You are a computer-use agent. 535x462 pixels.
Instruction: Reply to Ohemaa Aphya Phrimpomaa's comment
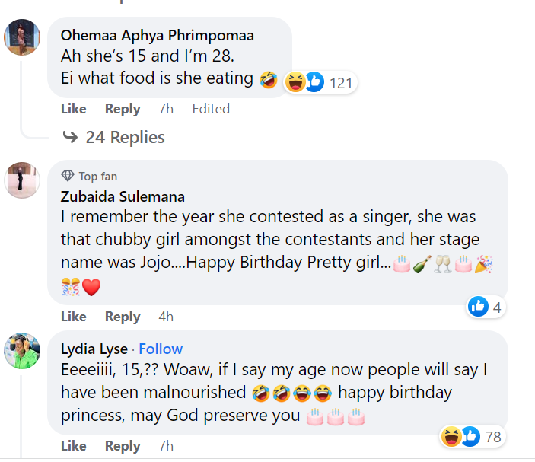coord(122,109)
